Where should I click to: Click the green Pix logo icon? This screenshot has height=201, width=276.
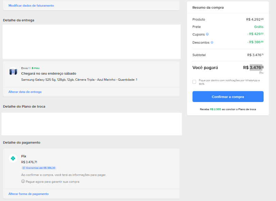pos(13,158)
